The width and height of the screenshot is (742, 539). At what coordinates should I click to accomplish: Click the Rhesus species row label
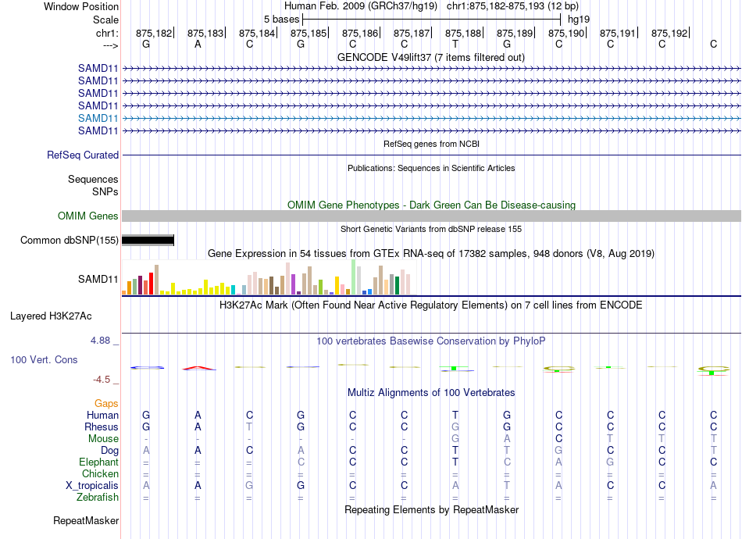tap(102, 427)
